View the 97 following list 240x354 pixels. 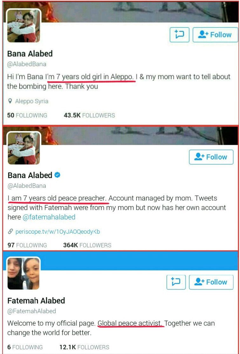click(27, 245)
